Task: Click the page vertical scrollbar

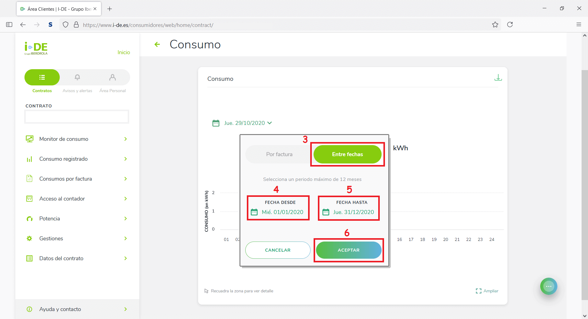Action: 584,184
